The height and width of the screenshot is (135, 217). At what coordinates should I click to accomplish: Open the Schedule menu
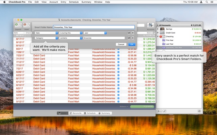click(74, 2)
